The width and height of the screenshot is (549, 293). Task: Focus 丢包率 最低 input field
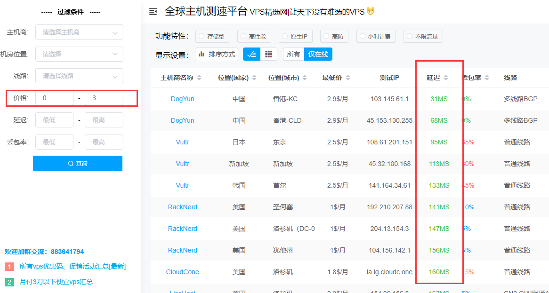pyautogui.click(x=55, y=142)
